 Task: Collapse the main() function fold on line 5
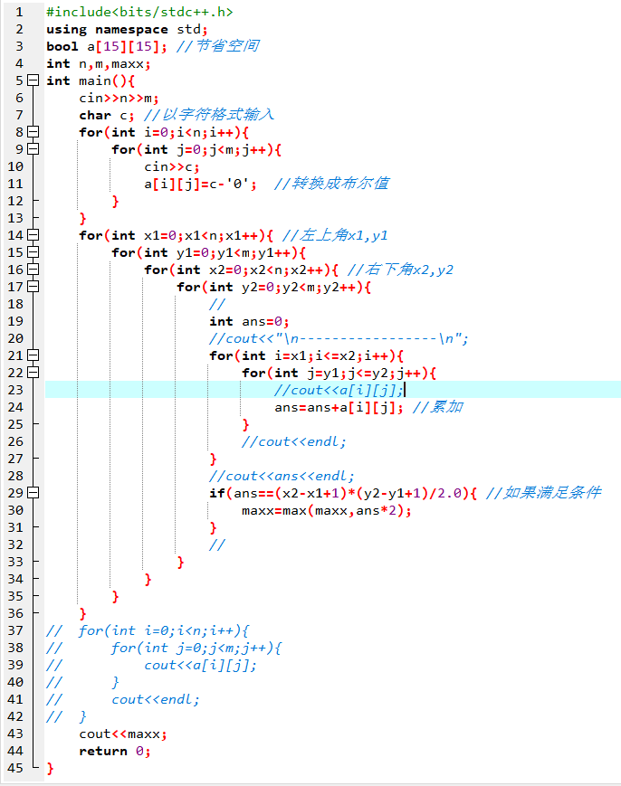click(x=34, y=80)
